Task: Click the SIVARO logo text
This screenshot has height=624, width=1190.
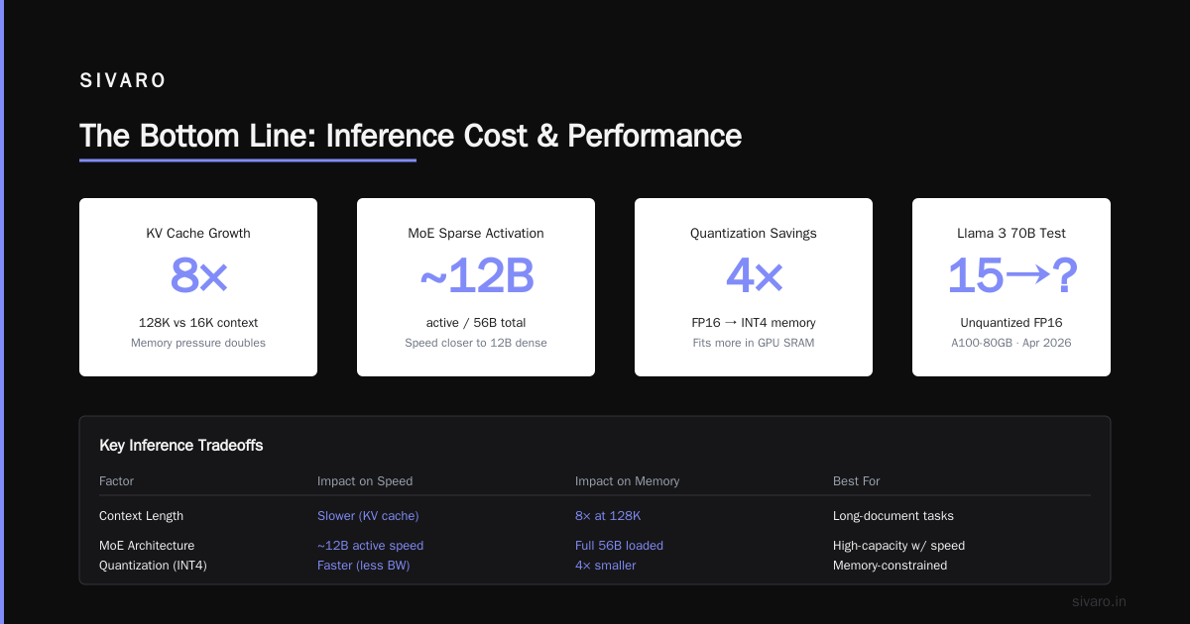Action: pos(123,81)
